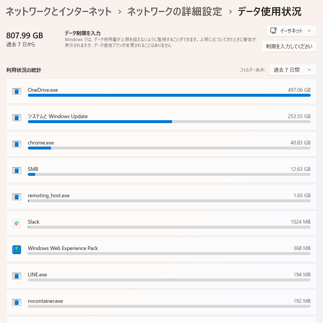Click the フィルター条件 label
Screen dimensions: 323x323
coord(253,70)
